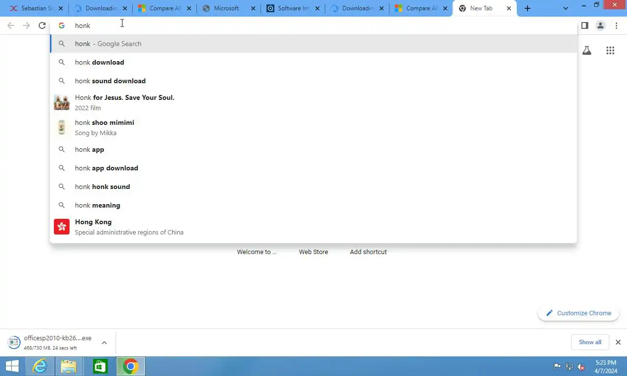627x376 pixels.
Task: Open the Google apps grid icon
Action: pyautogui.click(x=610, y=50)
